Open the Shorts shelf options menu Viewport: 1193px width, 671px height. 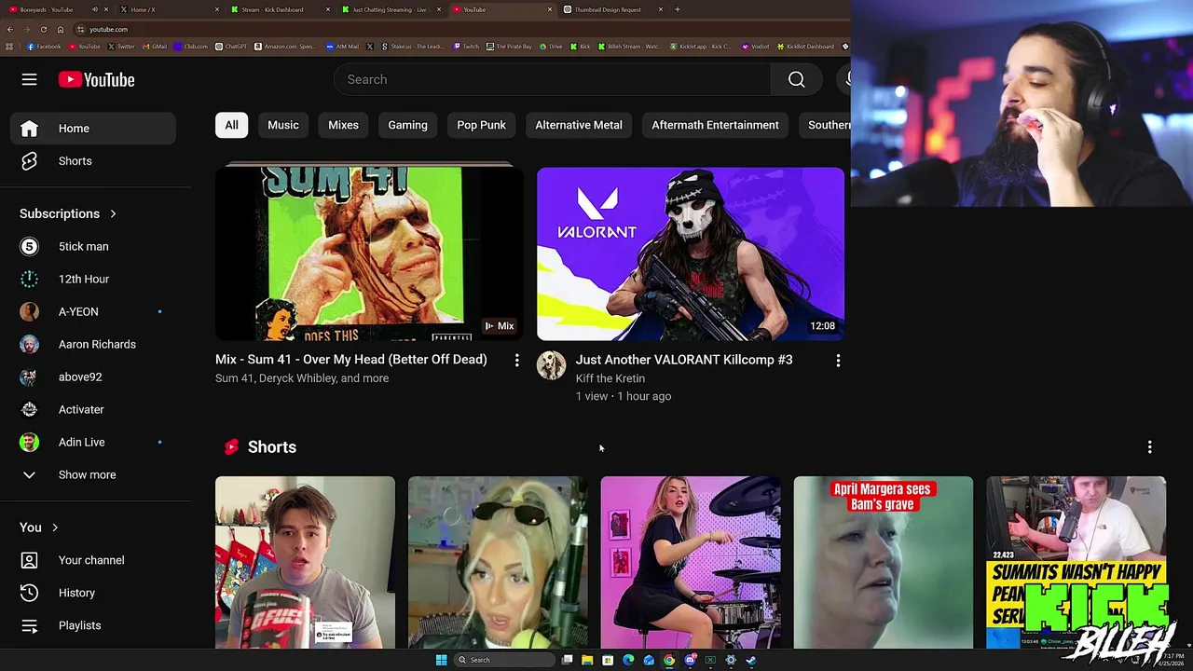tap(1149, 447)
